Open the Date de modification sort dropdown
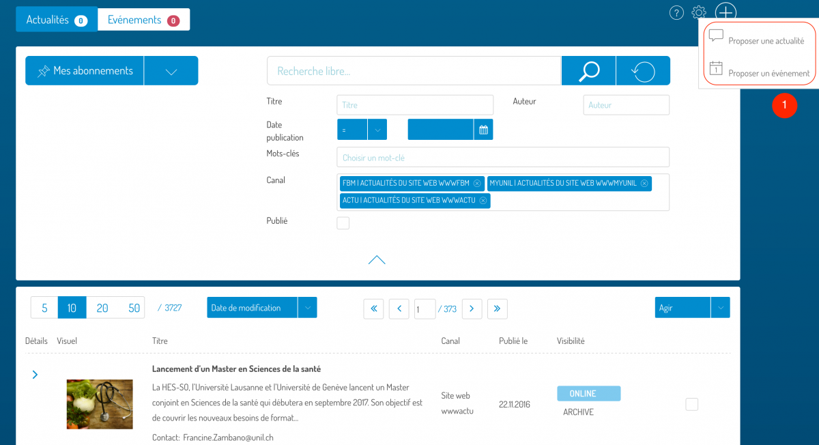 (307, 308)
